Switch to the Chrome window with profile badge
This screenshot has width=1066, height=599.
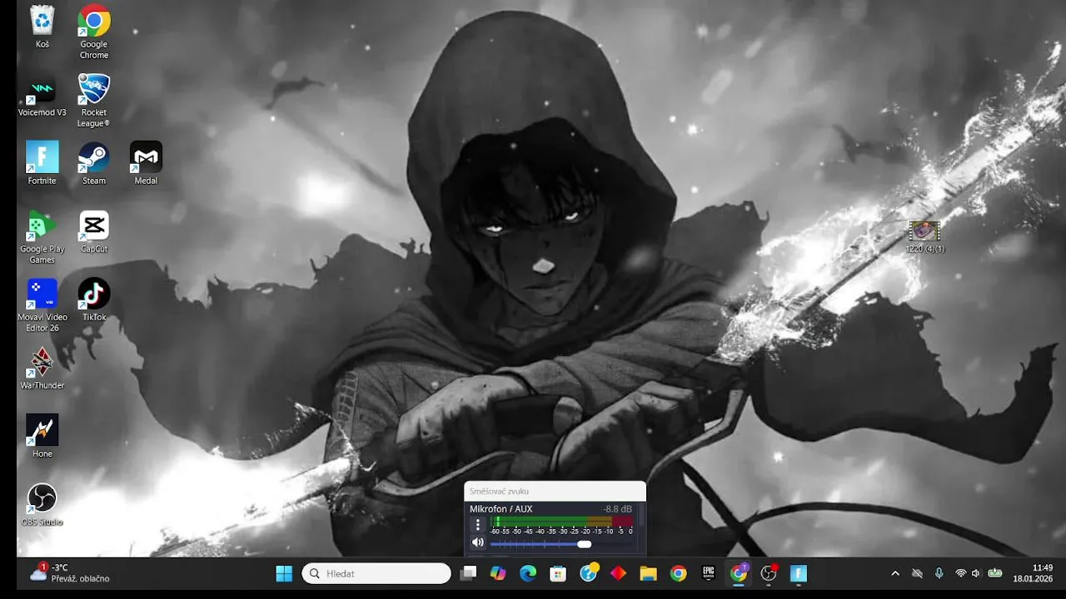pyautogui.click(x=739, y=573)
